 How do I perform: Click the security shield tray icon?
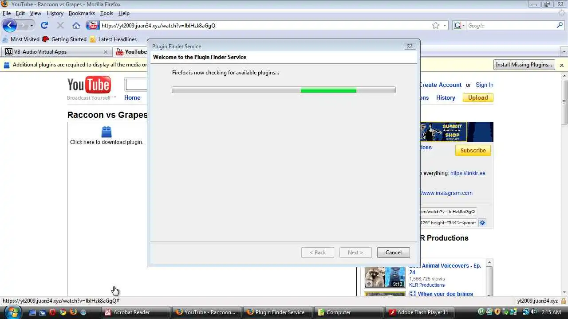pyautogui.click(x=497, y=312)
